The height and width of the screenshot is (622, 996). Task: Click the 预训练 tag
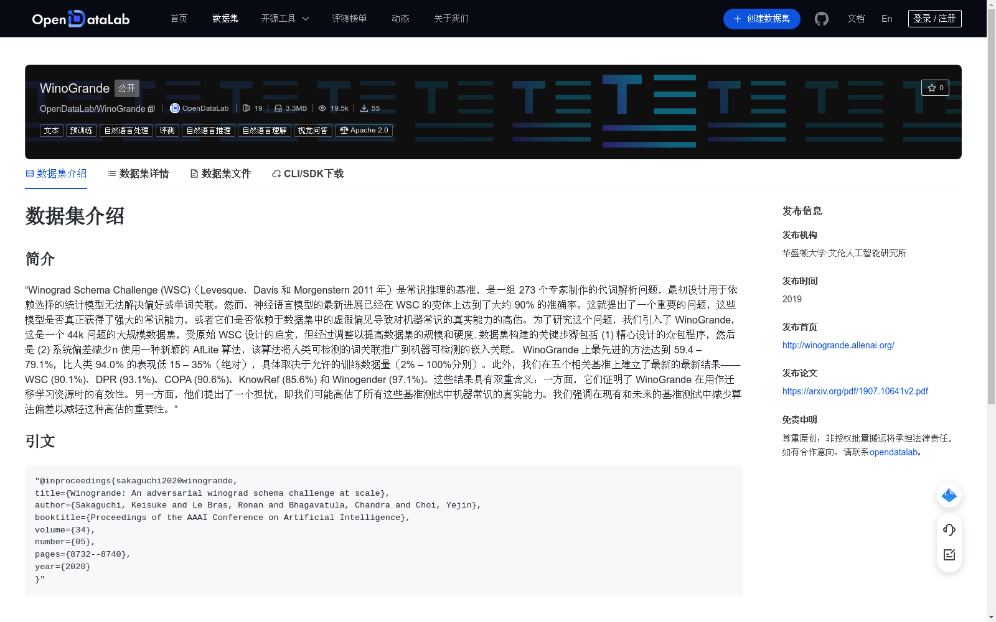tap(82, 131)
